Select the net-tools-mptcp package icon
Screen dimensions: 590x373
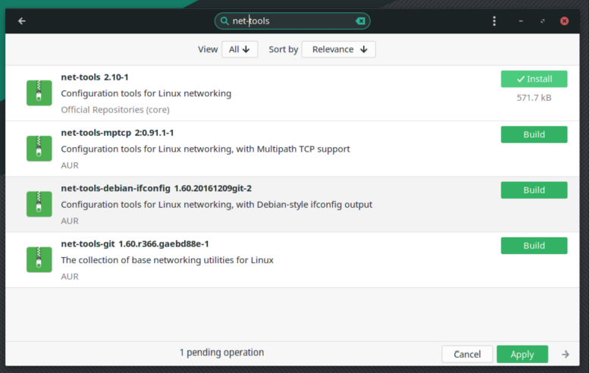(x=39, y=149)
